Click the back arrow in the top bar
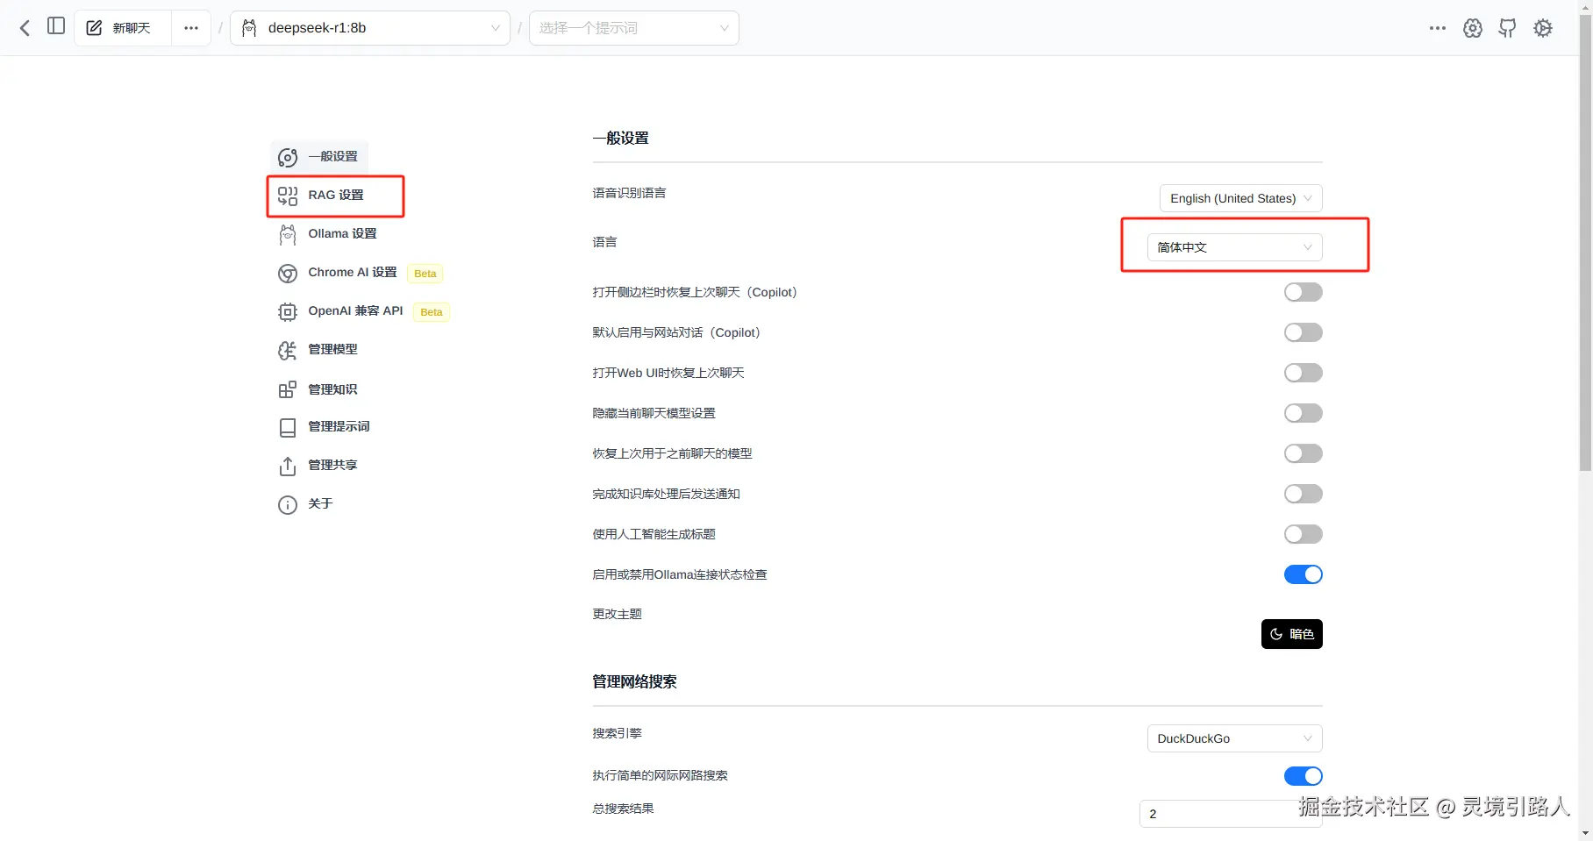The image size is (1593, 841). tap(24, 27)
